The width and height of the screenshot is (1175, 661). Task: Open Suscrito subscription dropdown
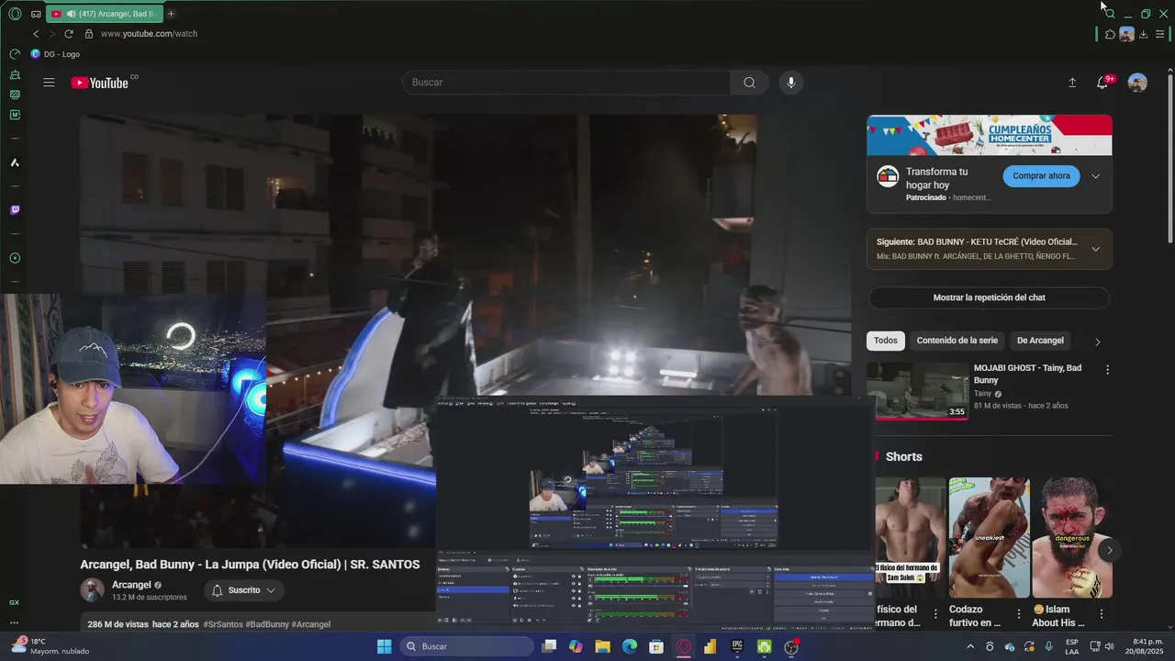point(243,590)
